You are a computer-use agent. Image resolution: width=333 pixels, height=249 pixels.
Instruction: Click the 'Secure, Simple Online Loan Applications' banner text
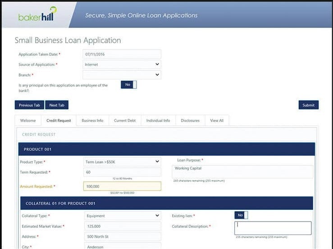141,15
